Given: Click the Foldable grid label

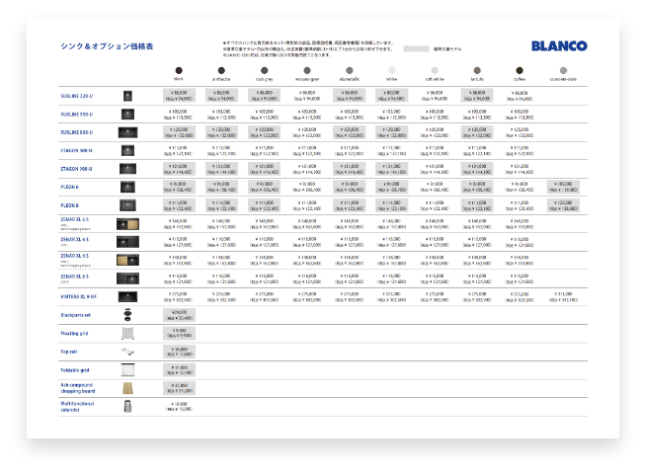Looking at the screenshot, I should point(74,370).
